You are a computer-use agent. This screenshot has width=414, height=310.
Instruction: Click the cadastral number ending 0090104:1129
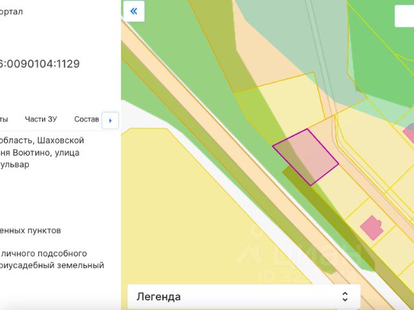(x=40, y=63)
